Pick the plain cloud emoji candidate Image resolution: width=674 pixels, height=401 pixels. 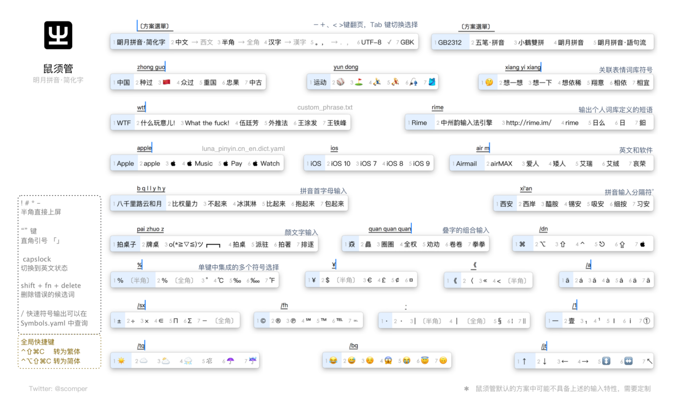click(144, 361)
